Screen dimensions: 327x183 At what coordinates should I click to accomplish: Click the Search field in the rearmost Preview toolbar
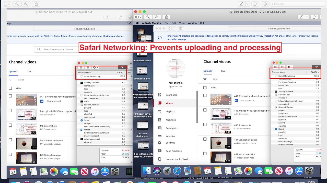(x=298, y=4)
